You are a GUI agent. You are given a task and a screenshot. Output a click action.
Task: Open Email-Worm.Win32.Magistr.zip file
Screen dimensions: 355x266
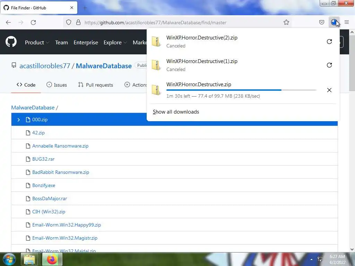coord(65,238)
